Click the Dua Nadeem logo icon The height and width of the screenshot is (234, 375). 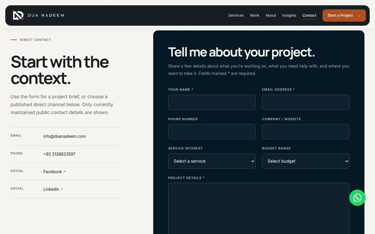[x=18, y=16]
